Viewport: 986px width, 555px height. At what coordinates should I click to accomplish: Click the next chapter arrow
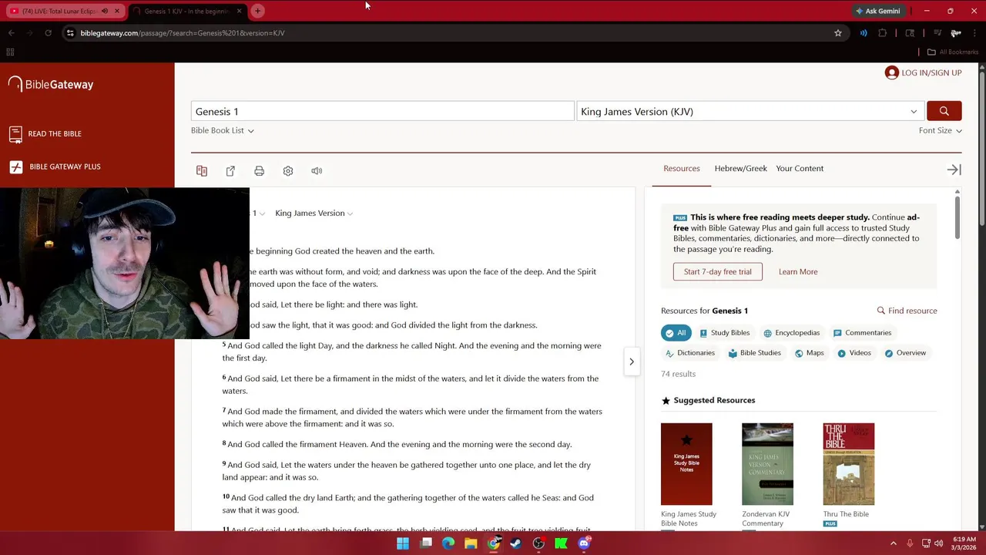pos(632,362)
